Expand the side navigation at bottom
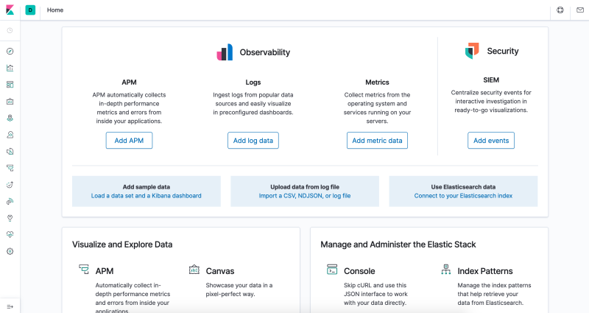This screenshot has width=589, height=313. (10, 306)
